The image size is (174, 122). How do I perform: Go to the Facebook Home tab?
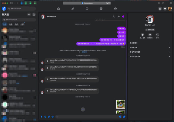(x=58, y=8)
